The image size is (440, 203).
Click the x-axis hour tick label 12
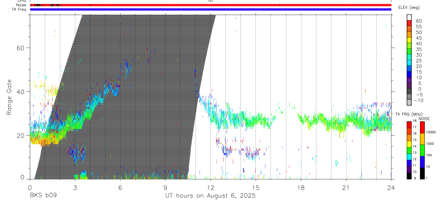210,188
